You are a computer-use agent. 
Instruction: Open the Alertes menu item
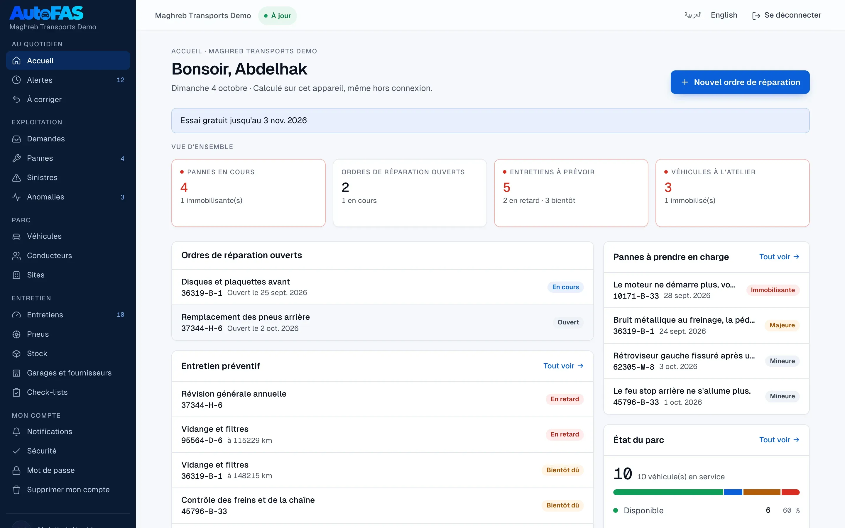tap(68, 80)
